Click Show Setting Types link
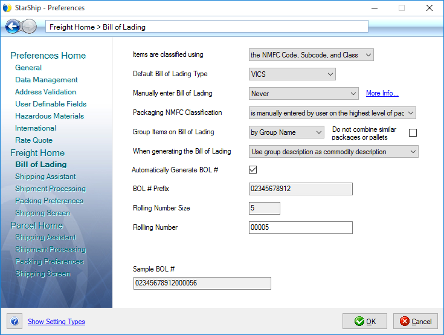 click(x=56, y=322)
